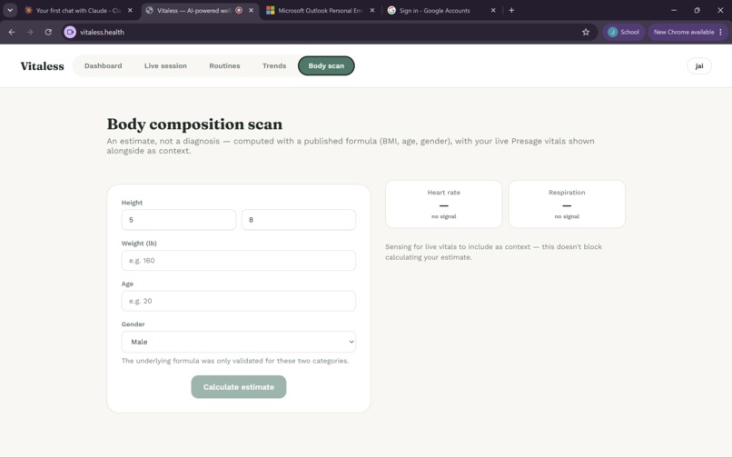Click the Weight (lb) input field
This screenshot has height=458, width=732.
coord(239,260)
